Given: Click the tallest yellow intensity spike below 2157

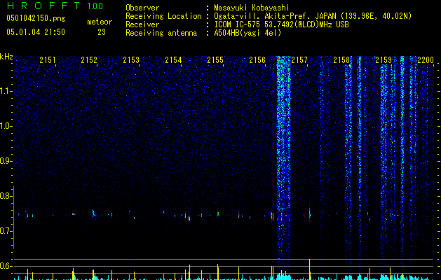Looking at the screenshot, I should (x=310, y=269).
